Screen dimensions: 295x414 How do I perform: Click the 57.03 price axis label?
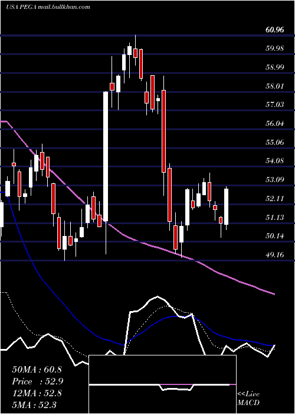[275, 105]
